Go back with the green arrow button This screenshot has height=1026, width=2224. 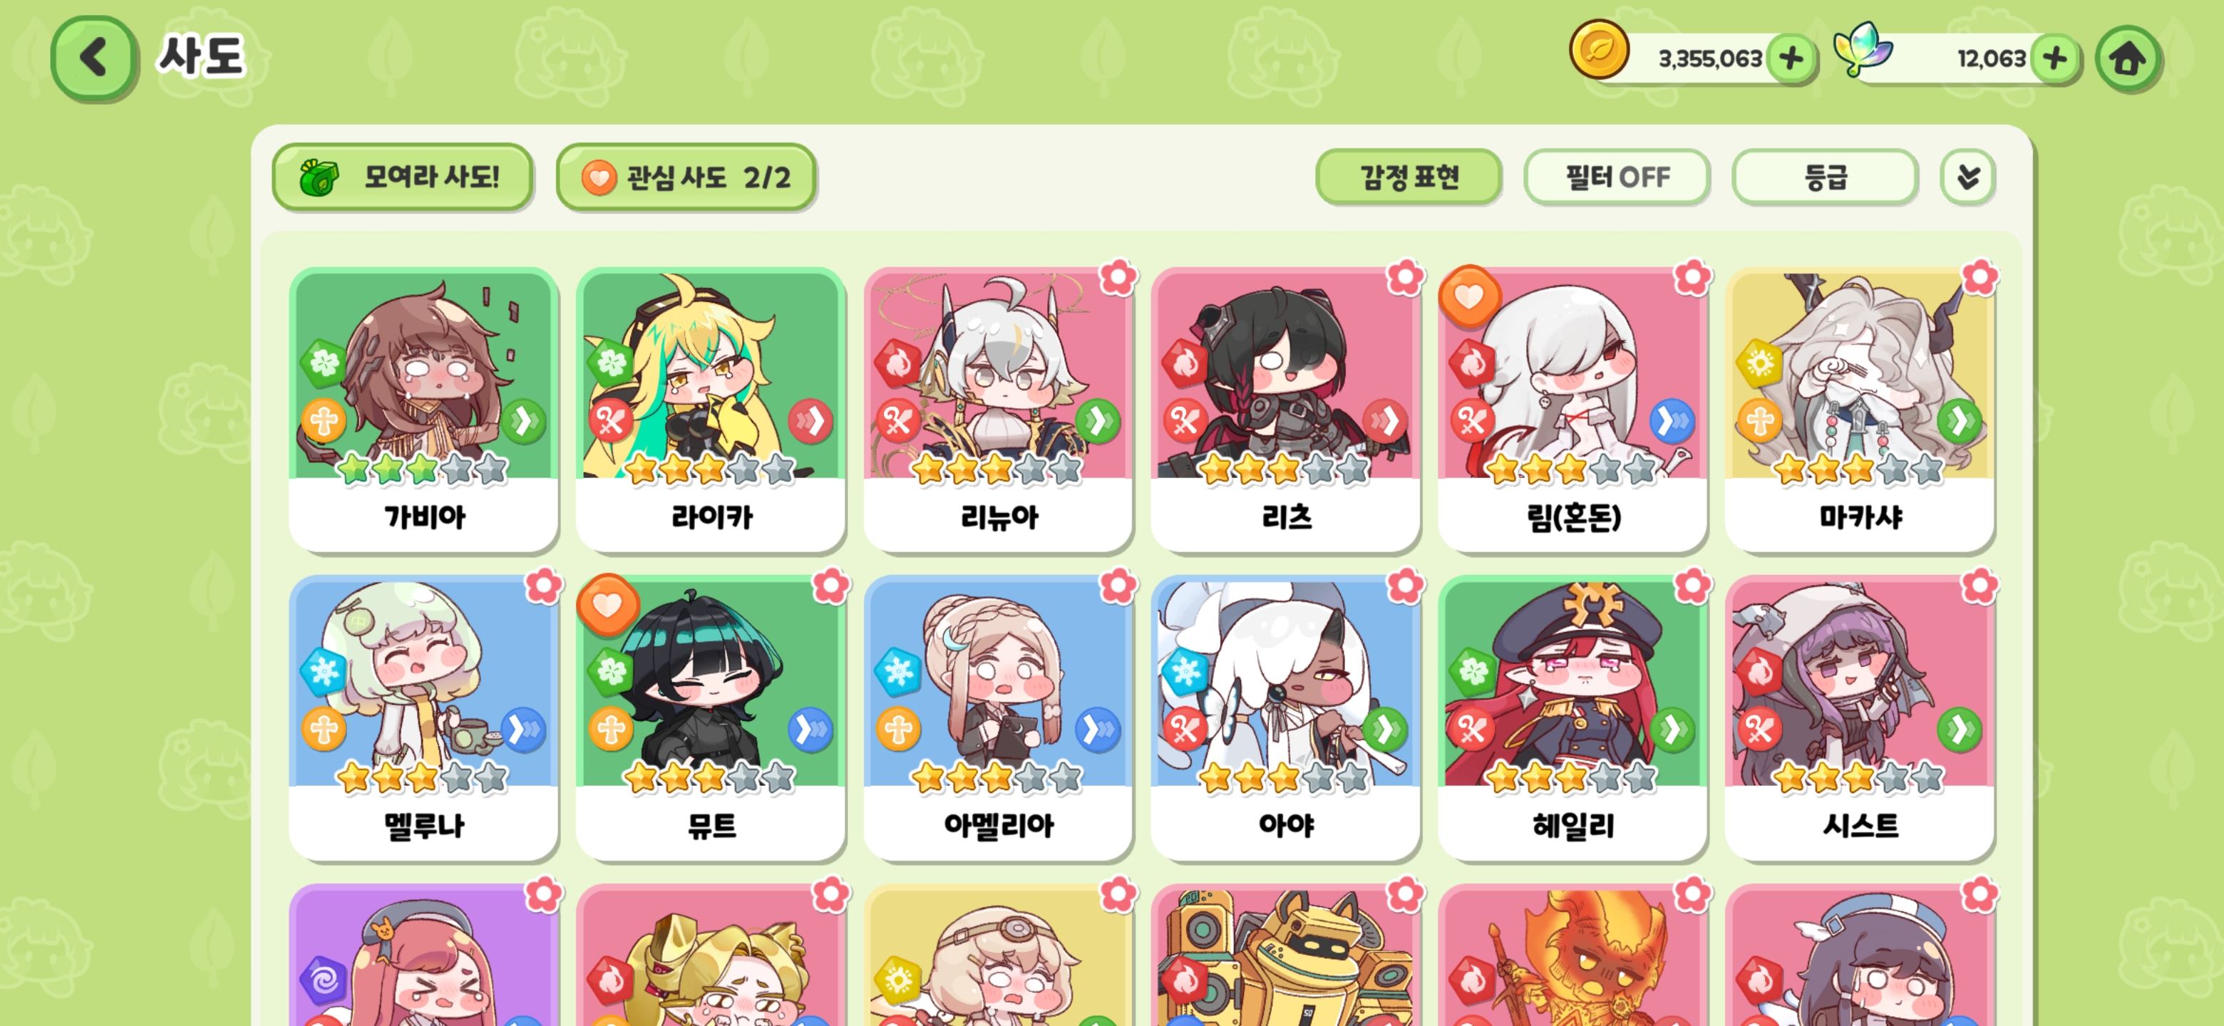coord(93,58)
